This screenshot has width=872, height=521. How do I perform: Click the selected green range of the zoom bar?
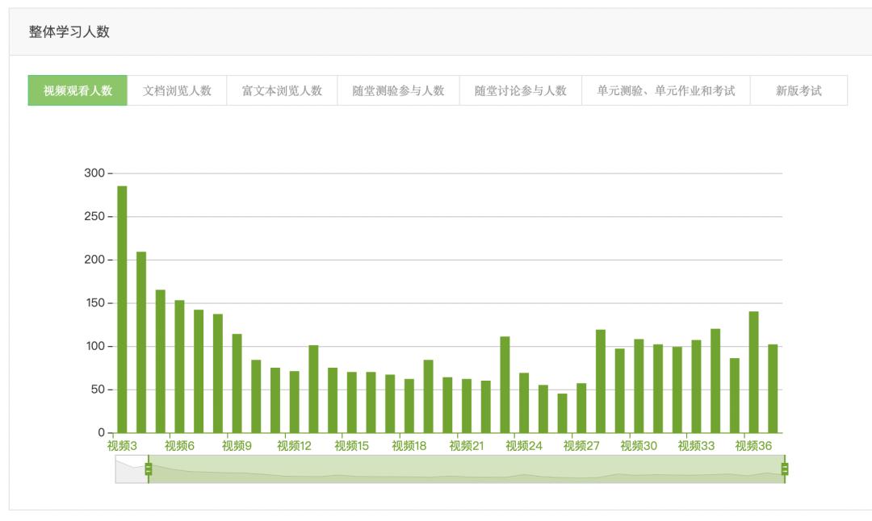point(467,469)
